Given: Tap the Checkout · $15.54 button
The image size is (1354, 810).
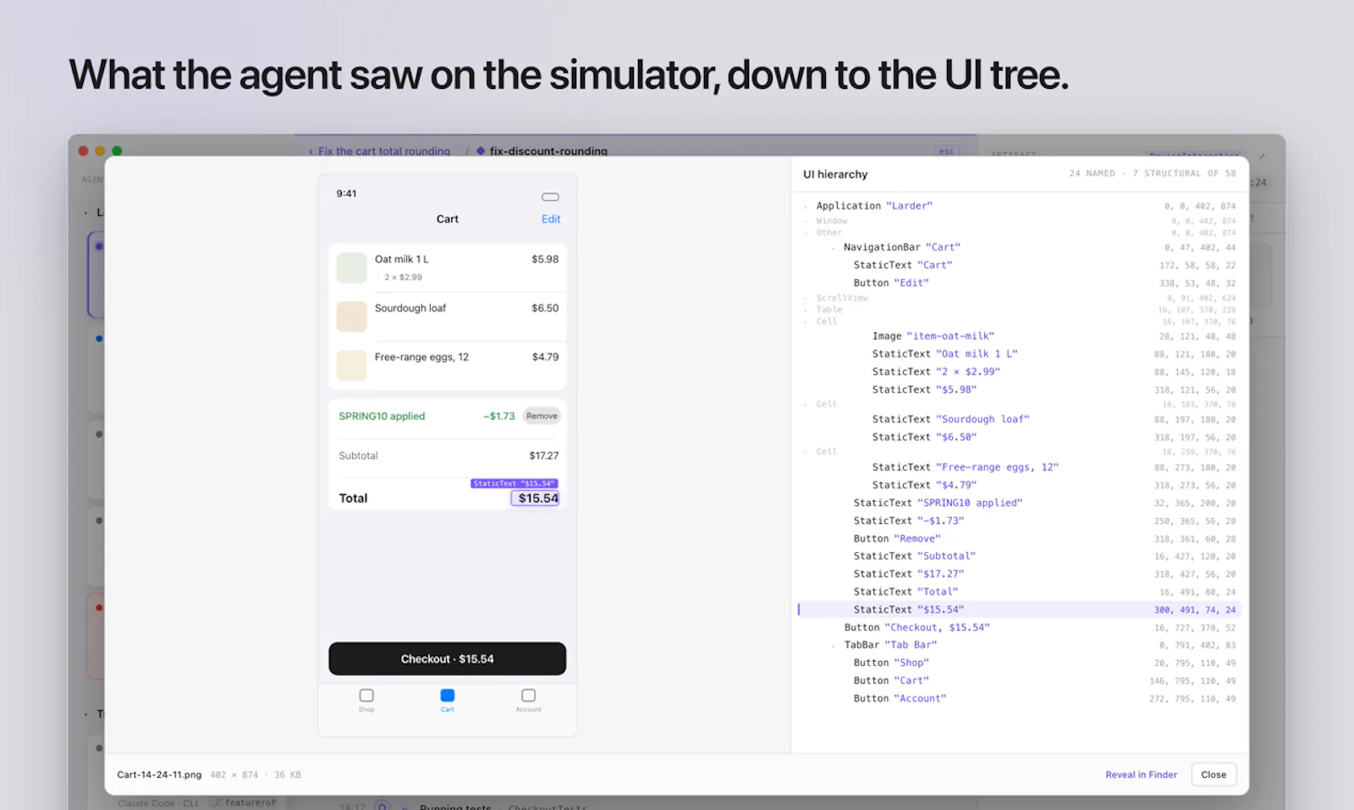Looking at the screenshot, I should tap(447, 658).
